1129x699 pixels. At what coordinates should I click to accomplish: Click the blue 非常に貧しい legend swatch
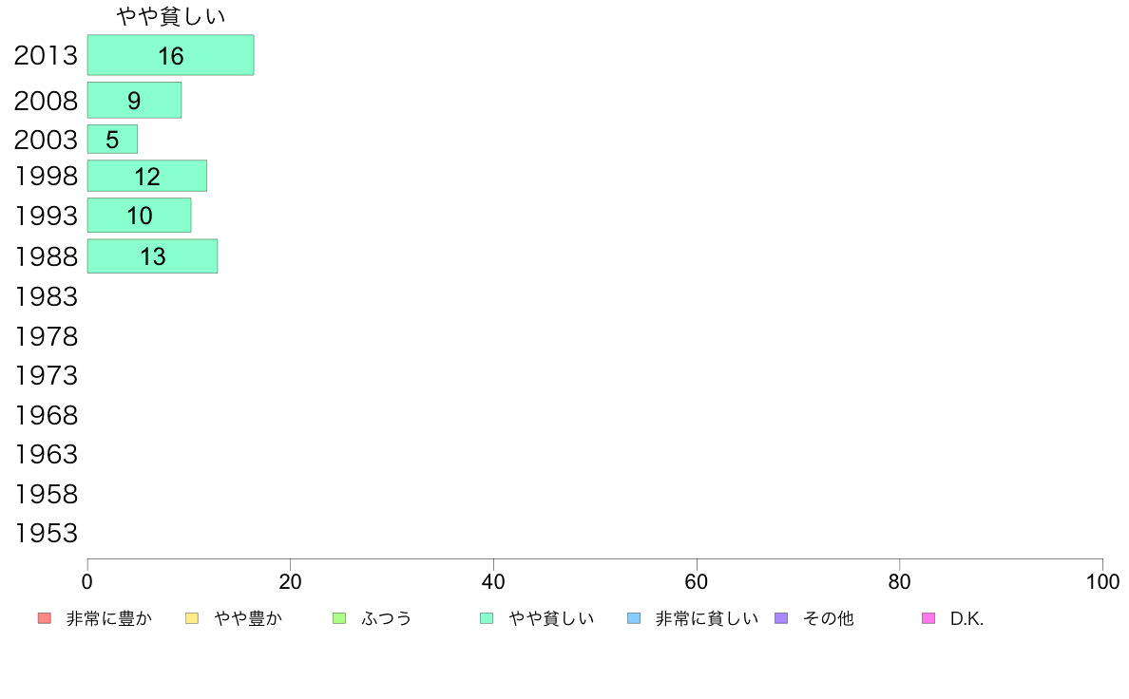click(634, 618)
